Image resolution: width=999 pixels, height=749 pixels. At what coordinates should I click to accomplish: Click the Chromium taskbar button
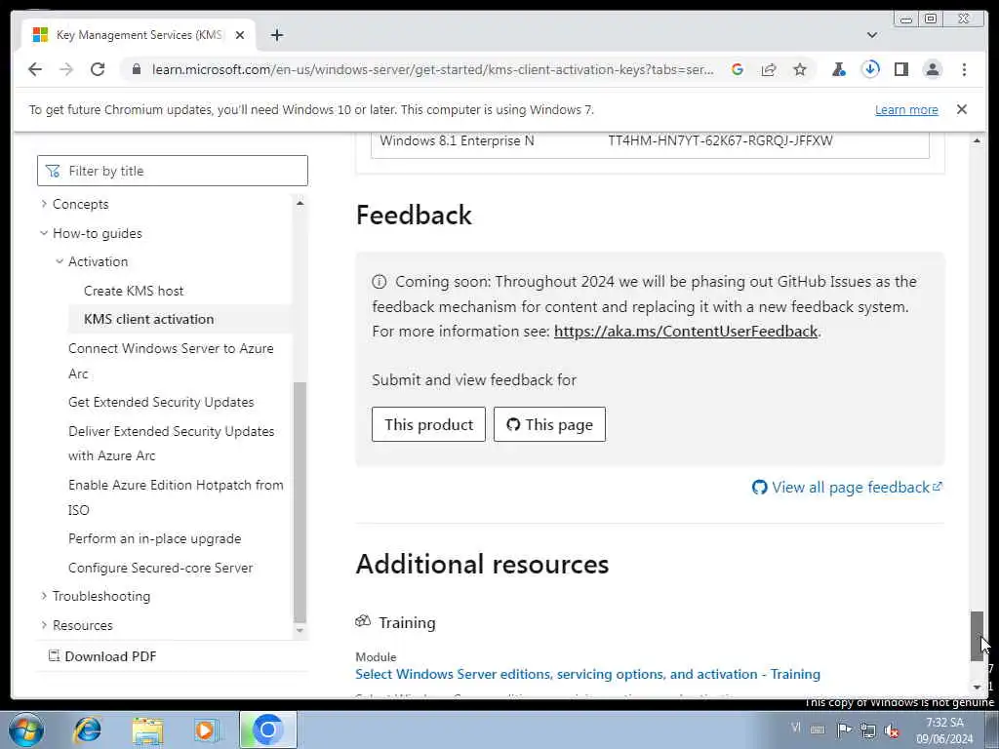tap(268, 729)
